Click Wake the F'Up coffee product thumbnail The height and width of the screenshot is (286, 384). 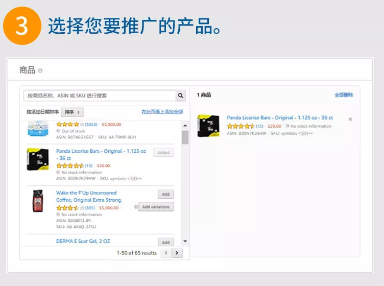click(x=38, y=201)
